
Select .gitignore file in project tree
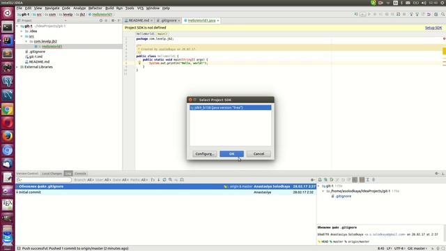pos(37,52)
